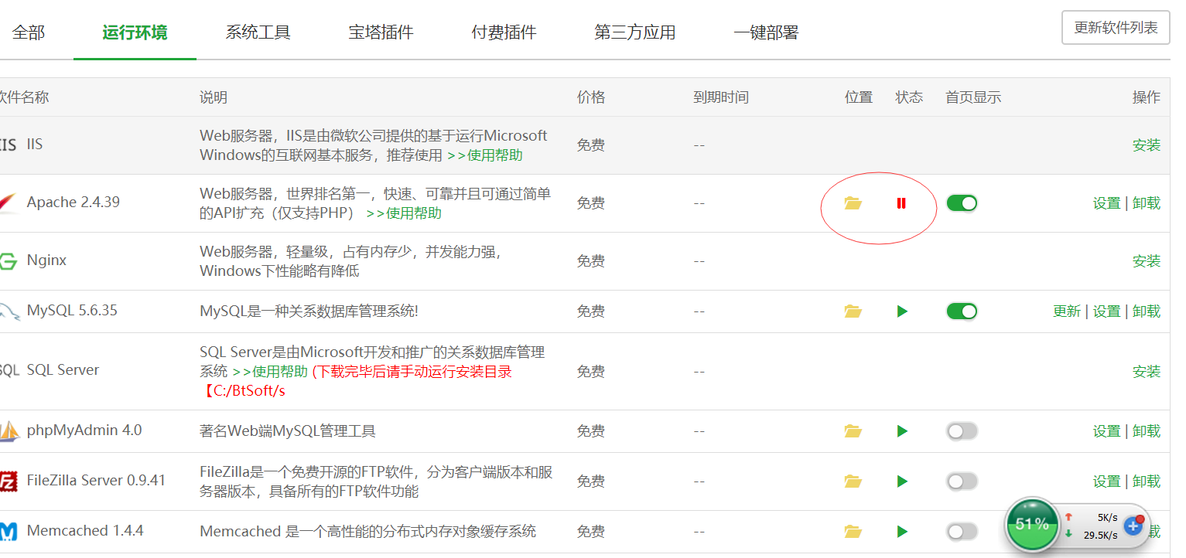Click the MySQL dolphin logo icon
Screen dimensions: 1186x558
pos(9,311)
